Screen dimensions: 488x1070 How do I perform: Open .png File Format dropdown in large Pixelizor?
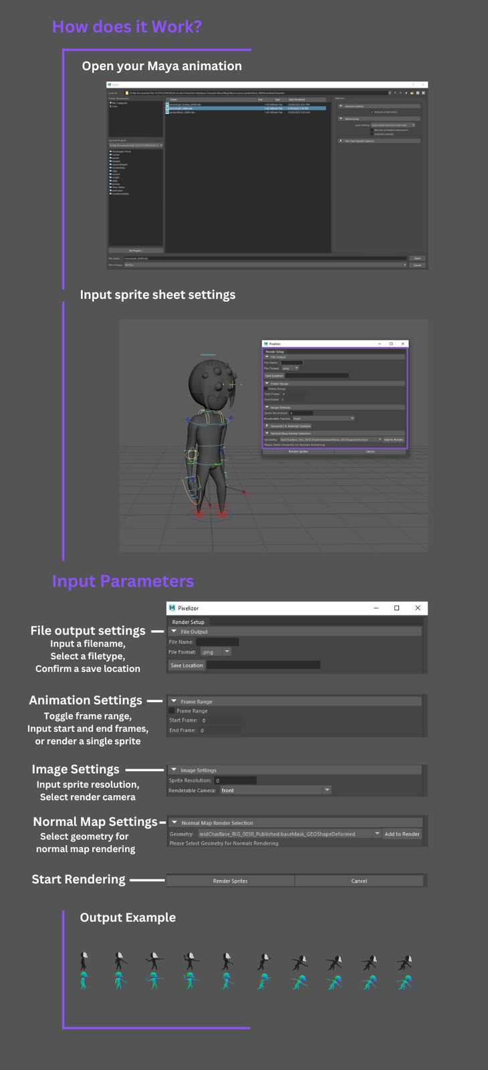click(215, 652)
